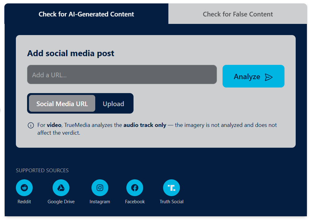This screenshot has width=310, height=220.
Task: Click the Instagram source icon
Action: click(100, 188)
